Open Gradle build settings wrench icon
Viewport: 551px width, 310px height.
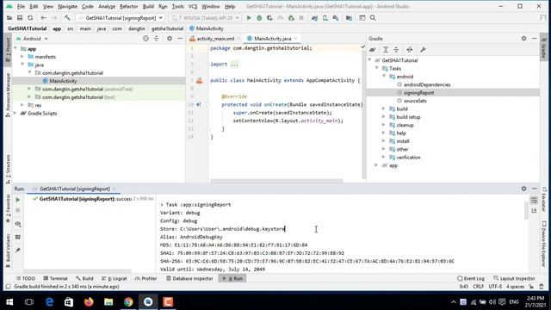[423, 50]
